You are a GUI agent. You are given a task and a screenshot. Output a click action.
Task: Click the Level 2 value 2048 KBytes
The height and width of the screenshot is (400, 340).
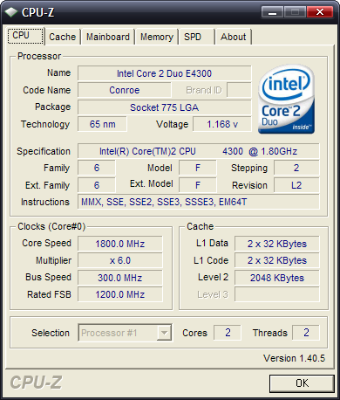(277, 278)
